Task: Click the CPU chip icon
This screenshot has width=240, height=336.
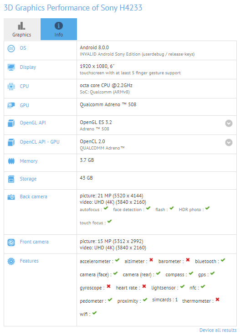Action: [x=11, y=86]
